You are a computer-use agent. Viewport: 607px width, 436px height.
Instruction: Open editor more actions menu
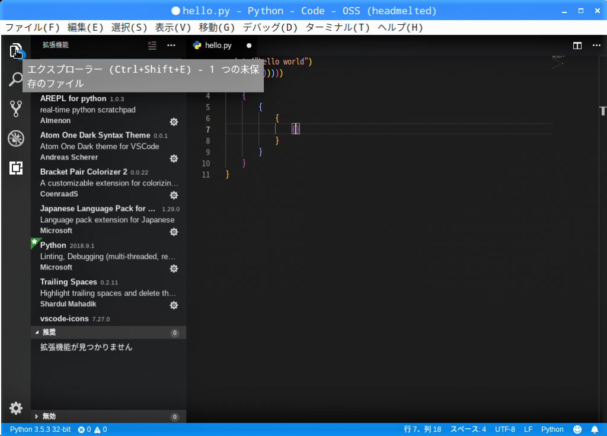coord(596,46)
